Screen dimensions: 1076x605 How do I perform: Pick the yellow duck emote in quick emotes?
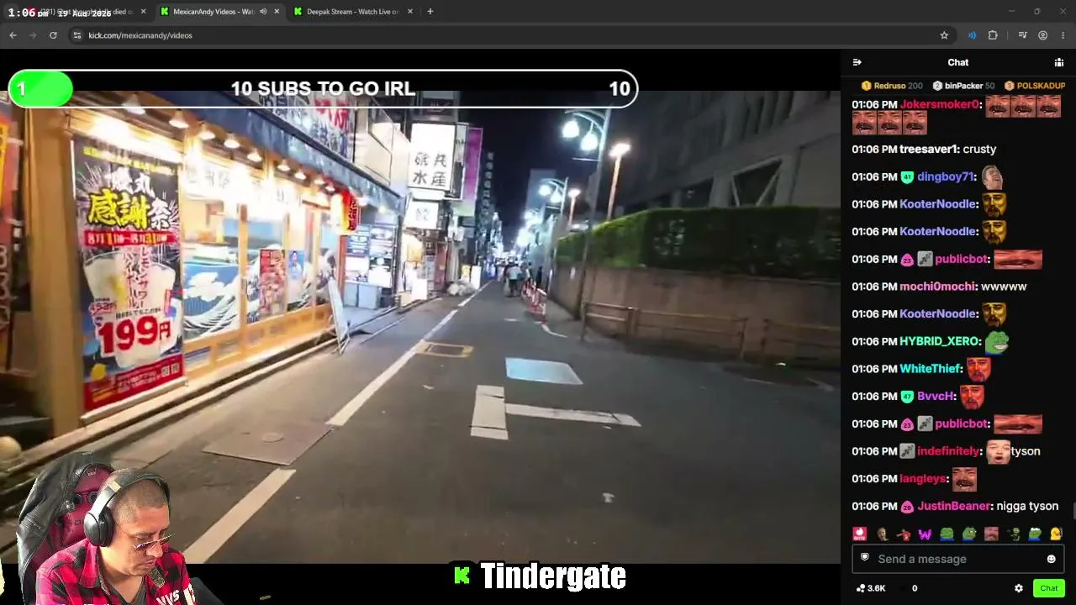coord(1056,534)
